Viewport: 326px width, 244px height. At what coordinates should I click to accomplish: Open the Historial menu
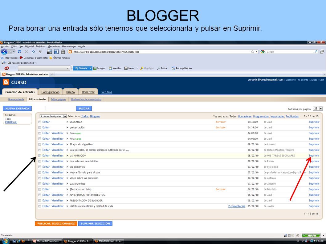tap(29, 46)
